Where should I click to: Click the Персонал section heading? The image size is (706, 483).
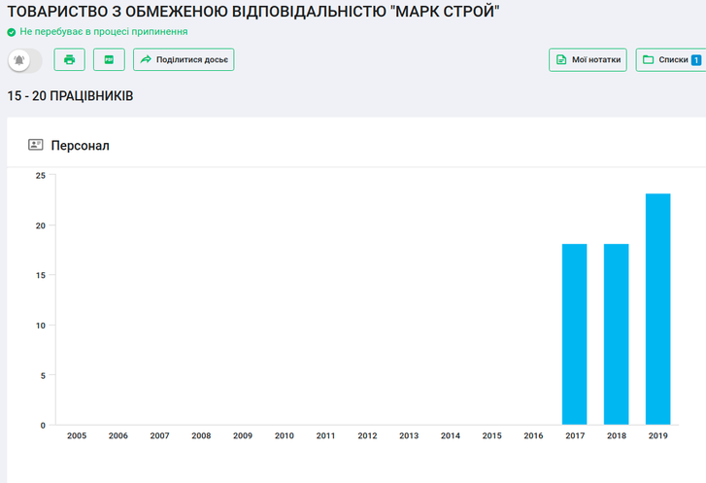(x=81, y=146)
